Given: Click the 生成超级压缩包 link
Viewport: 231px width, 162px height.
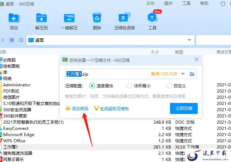Looking at the screenshot, I should click(114, 108).
